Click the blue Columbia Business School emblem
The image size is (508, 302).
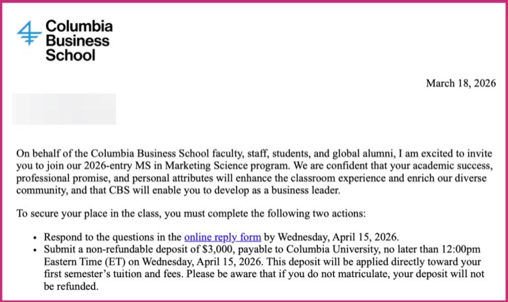[29, 33]
